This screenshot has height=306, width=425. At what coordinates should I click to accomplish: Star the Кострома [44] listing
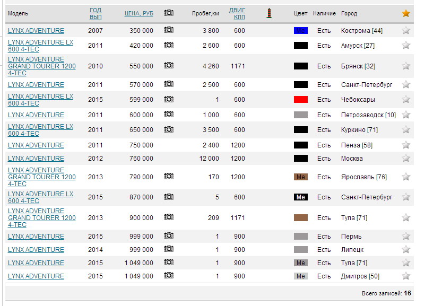click(406, 30)
